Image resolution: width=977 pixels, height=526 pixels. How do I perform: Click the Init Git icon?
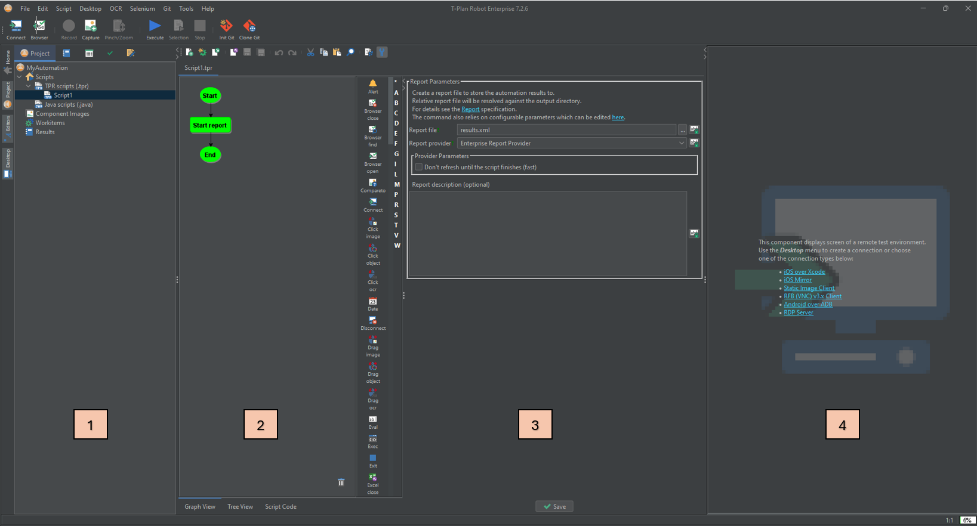[x=226, y=26]
